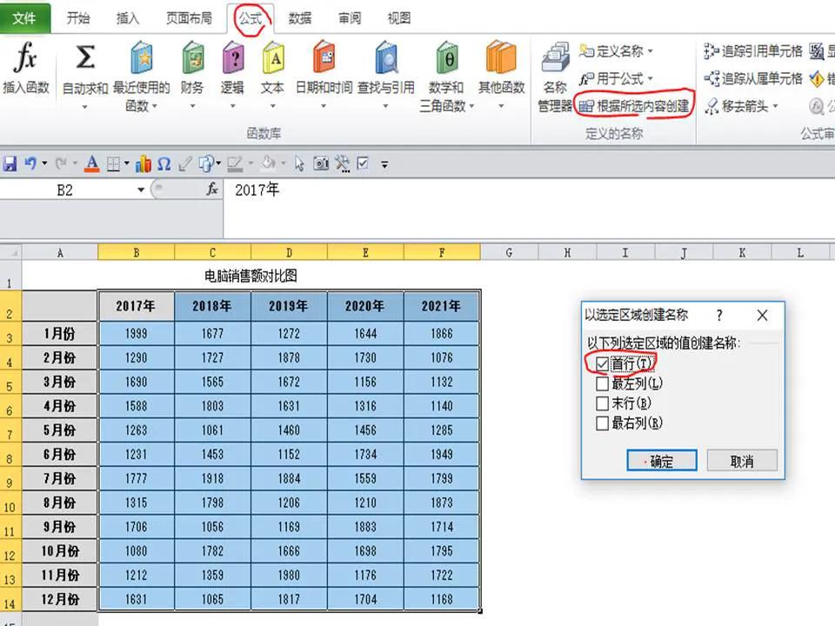This screenshot has height=626, width=835.
Task: Open the 文本 functions book icon
Action: coord(272,57)
